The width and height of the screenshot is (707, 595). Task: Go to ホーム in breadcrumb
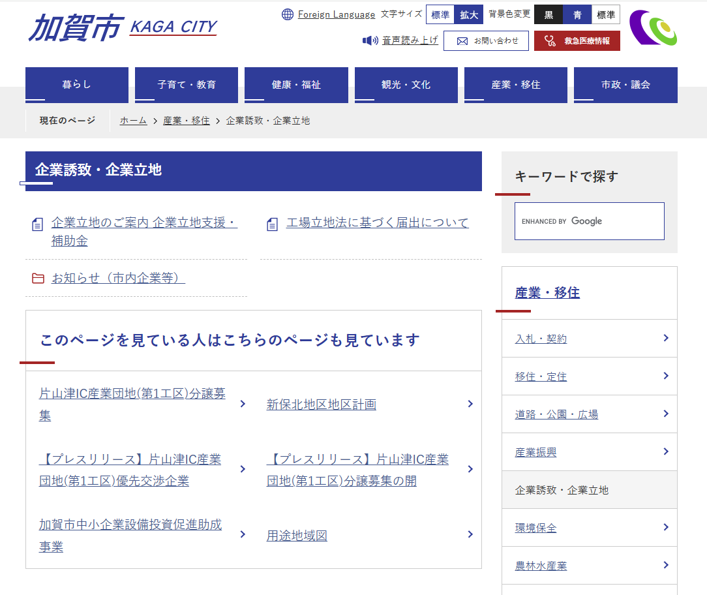(x=133, y=121)
